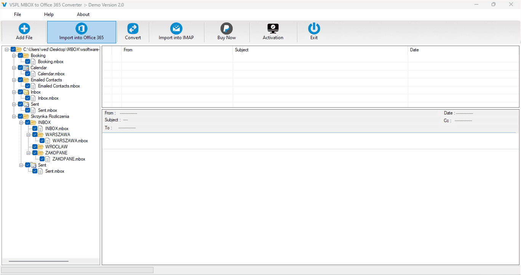This screenshot has width=521, height=275.
Task: Click the root path folder icon
Action: (19, 49)
